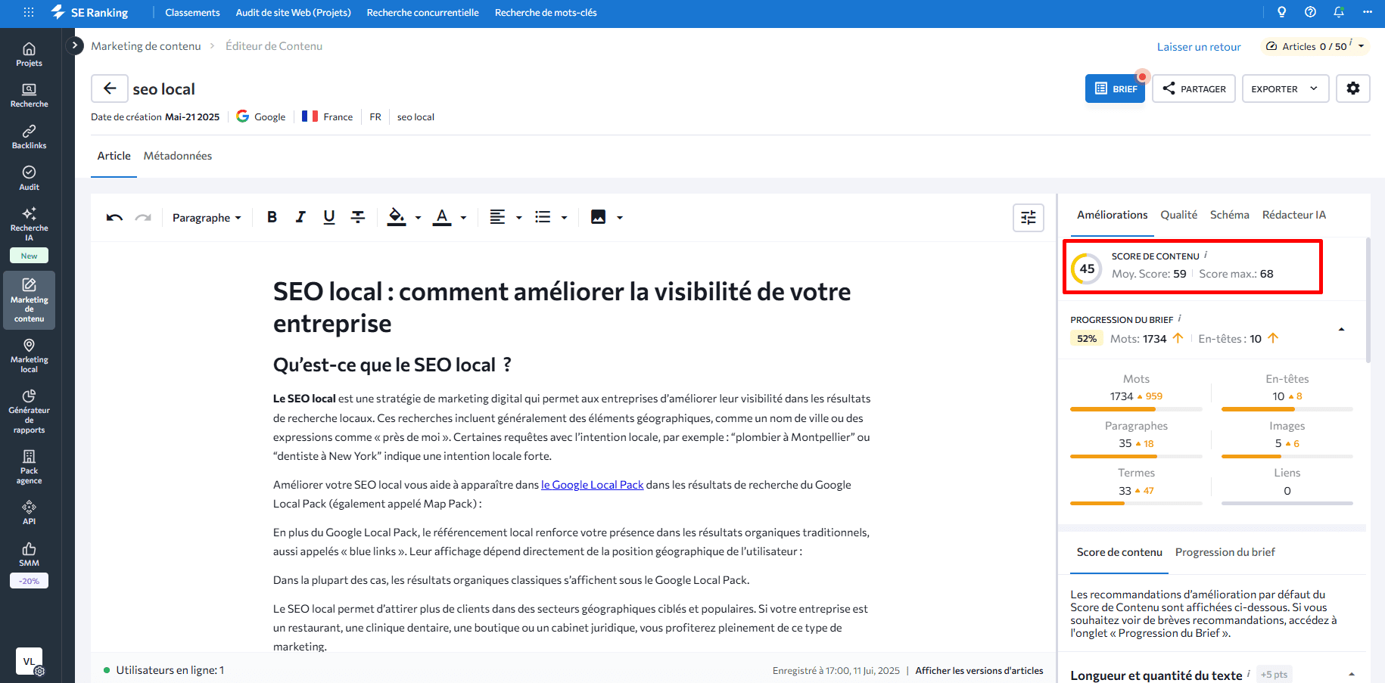Viewport: 1385px width, 683px height.
Task: Open Marketing de contenu breadcrumb
Action: [146, 46]
